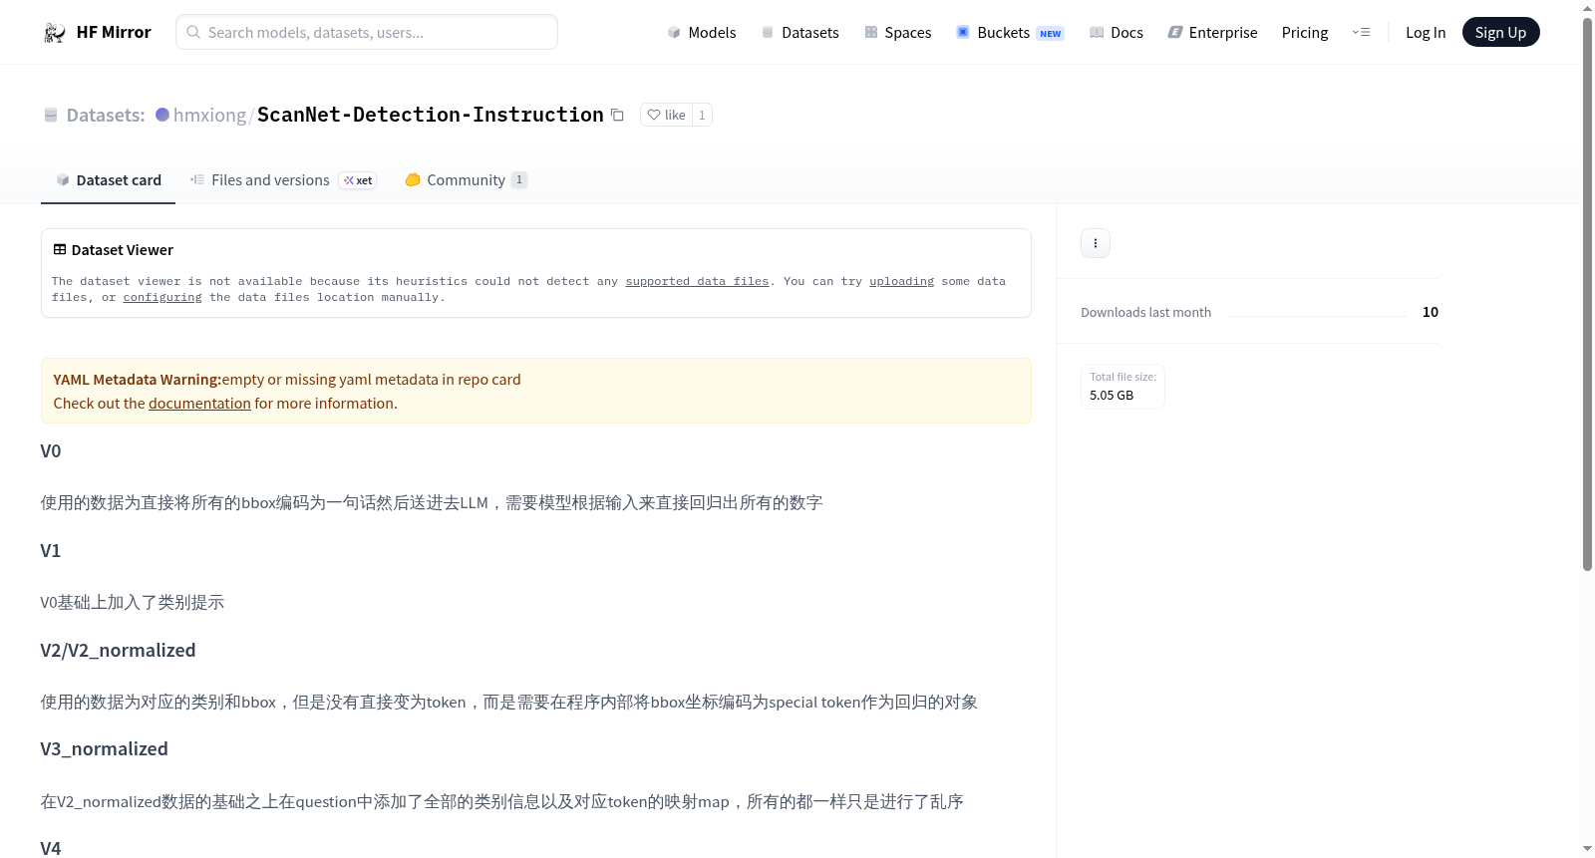The image size is (1595, 858).
Task: Click the scrollbar up arrow
Action: coord(1587,8)
